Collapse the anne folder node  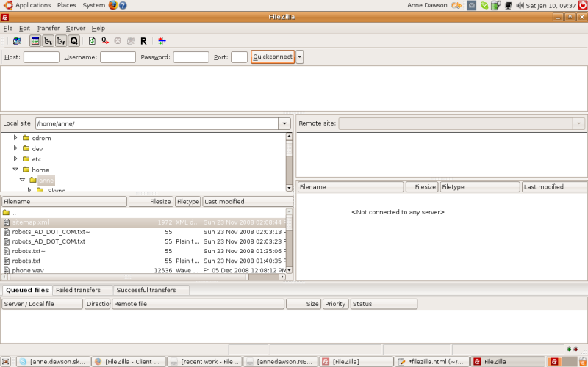(x=23, y=180)
